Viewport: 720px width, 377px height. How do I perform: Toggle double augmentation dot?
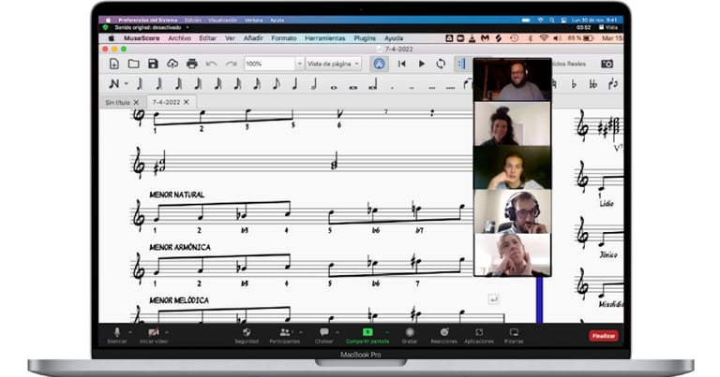coord(412,87)
